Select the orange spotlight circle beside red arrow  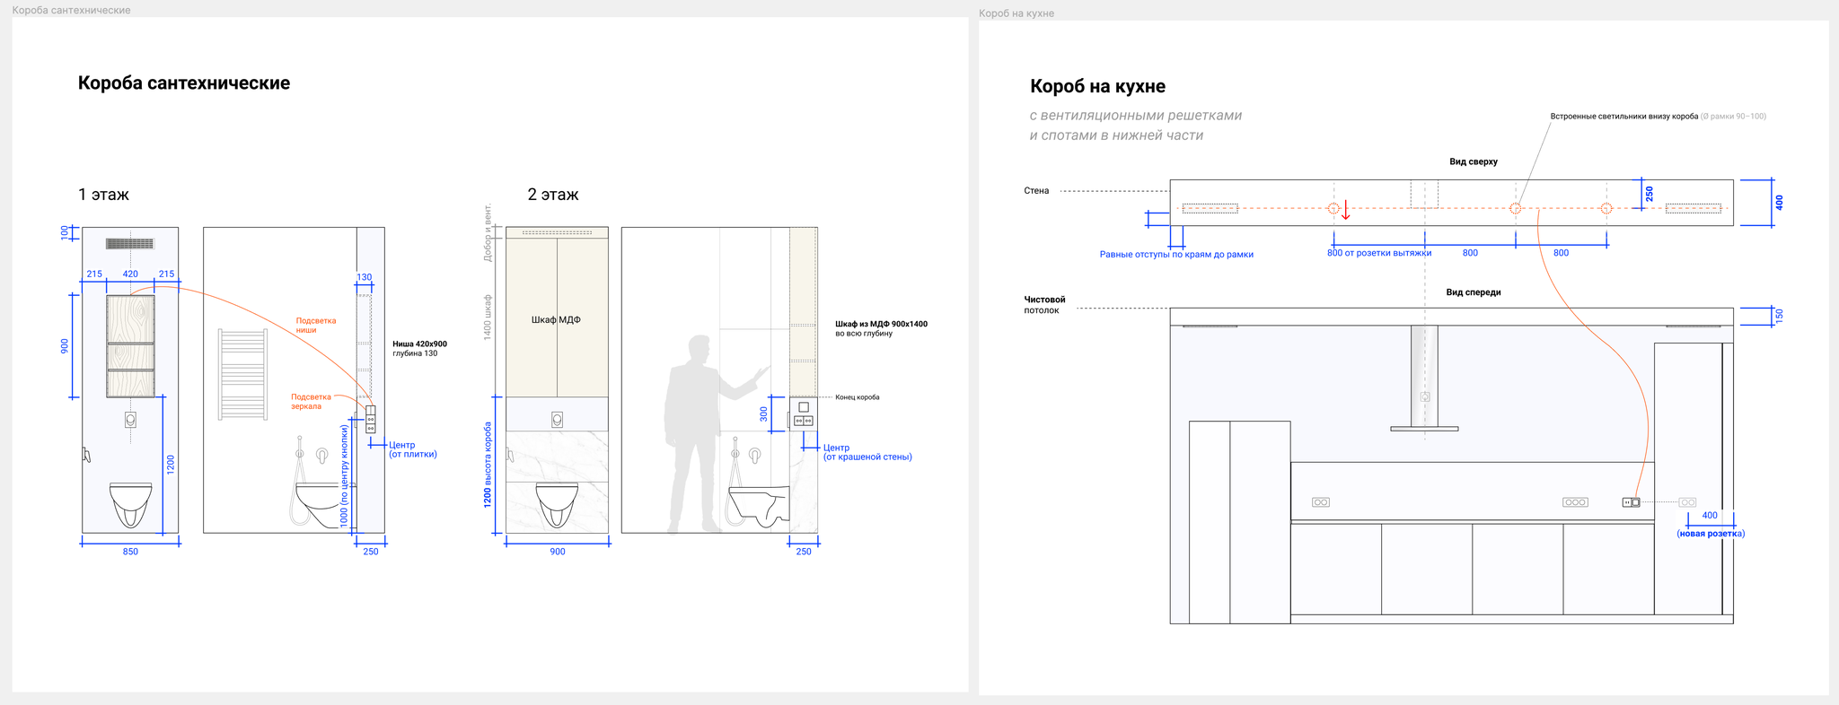point(1333,208)
